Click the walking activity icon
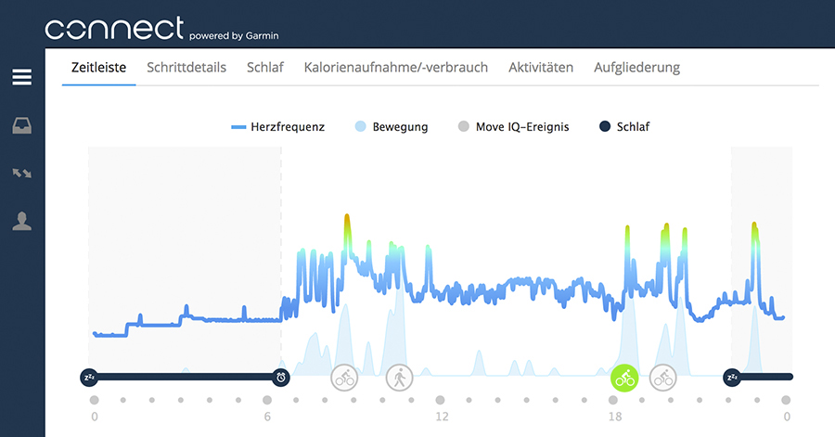This screenshot has width=835, height=437. (x=399, y=377)
